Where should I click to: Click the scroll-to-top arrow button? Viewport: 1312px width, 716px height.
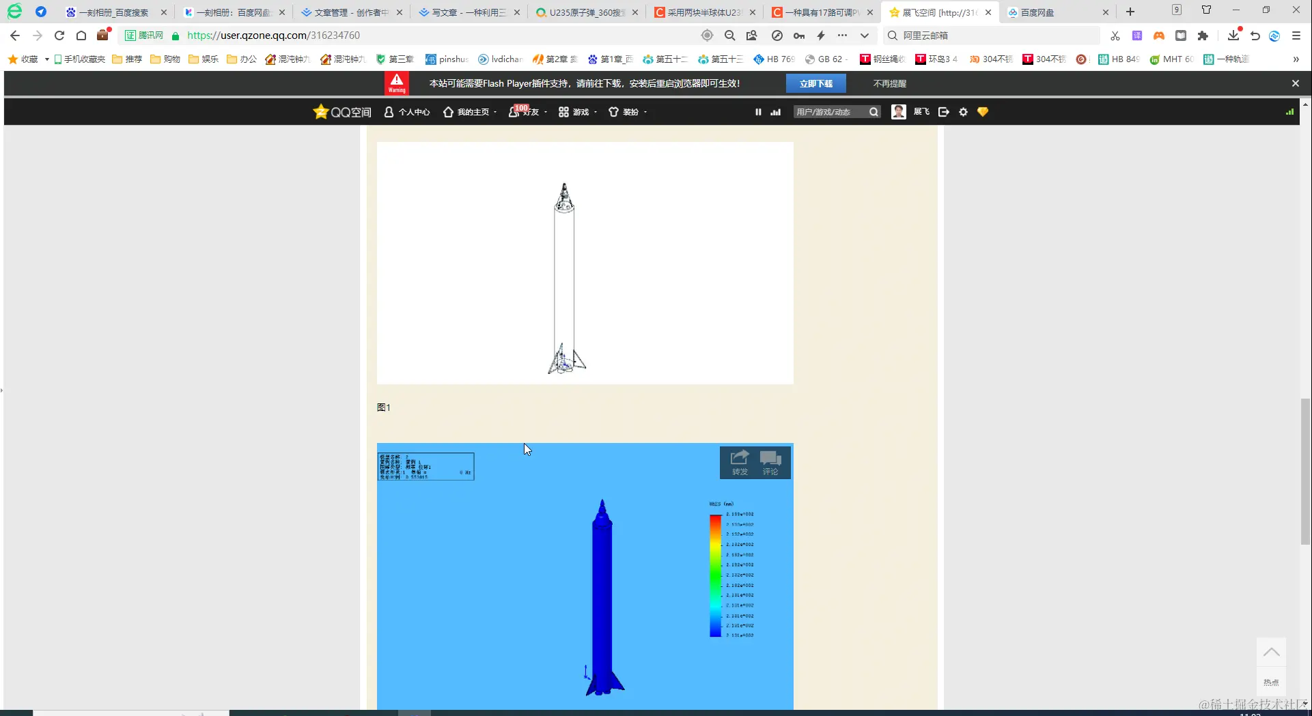pos(1271,653)
